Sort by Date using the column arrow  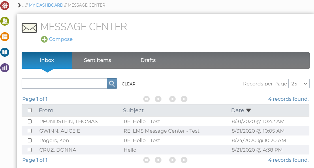coord(249,110)
